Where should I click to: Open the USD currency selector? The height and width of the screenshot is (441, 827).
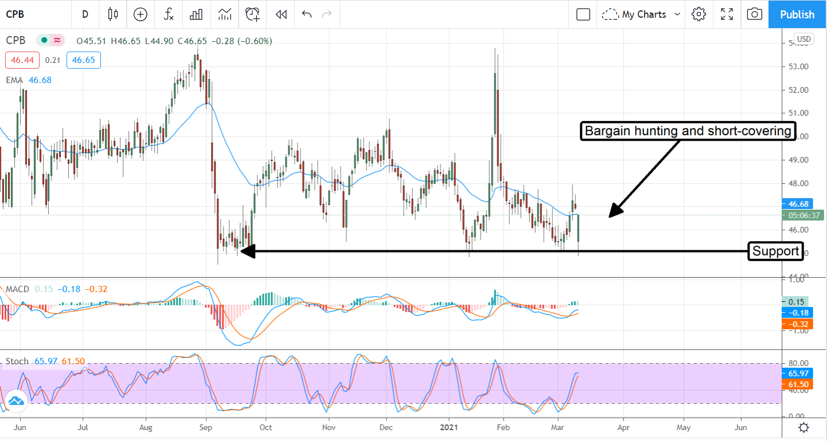point(804,39)
